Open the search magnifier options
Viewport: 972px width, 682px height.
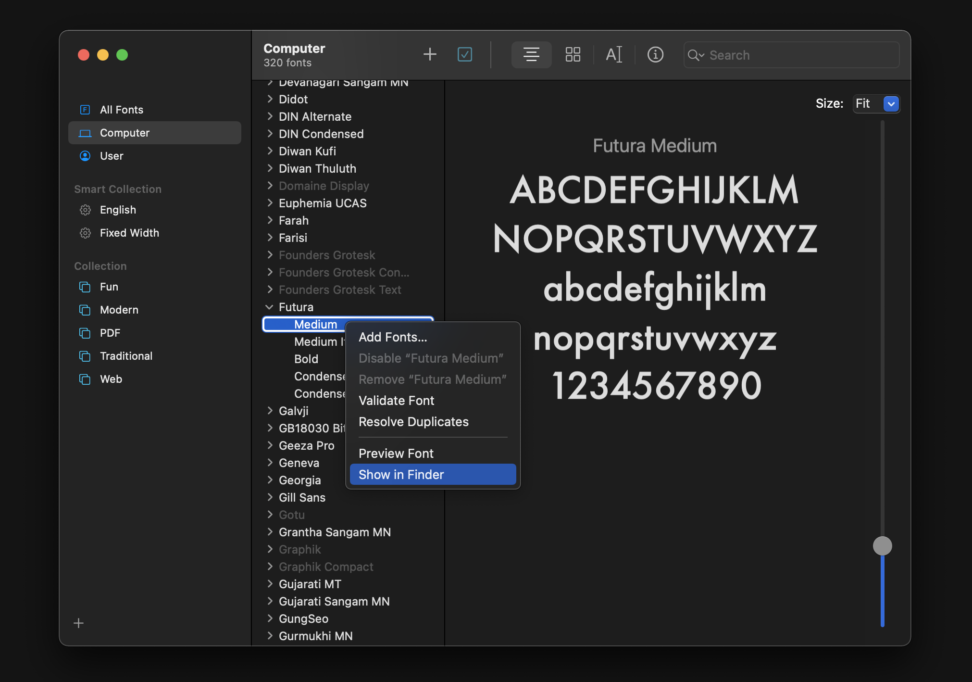point(696,55)
